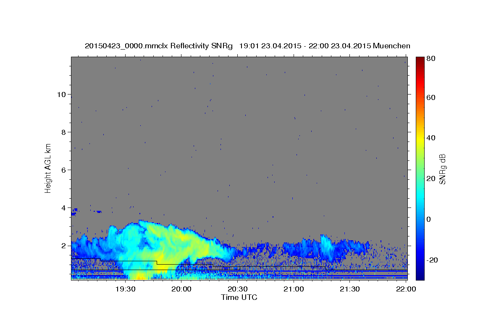Click the height tick label 2
Image resolution: width=504 pixels, height=336 pixels.
click(x=64, y=246)
